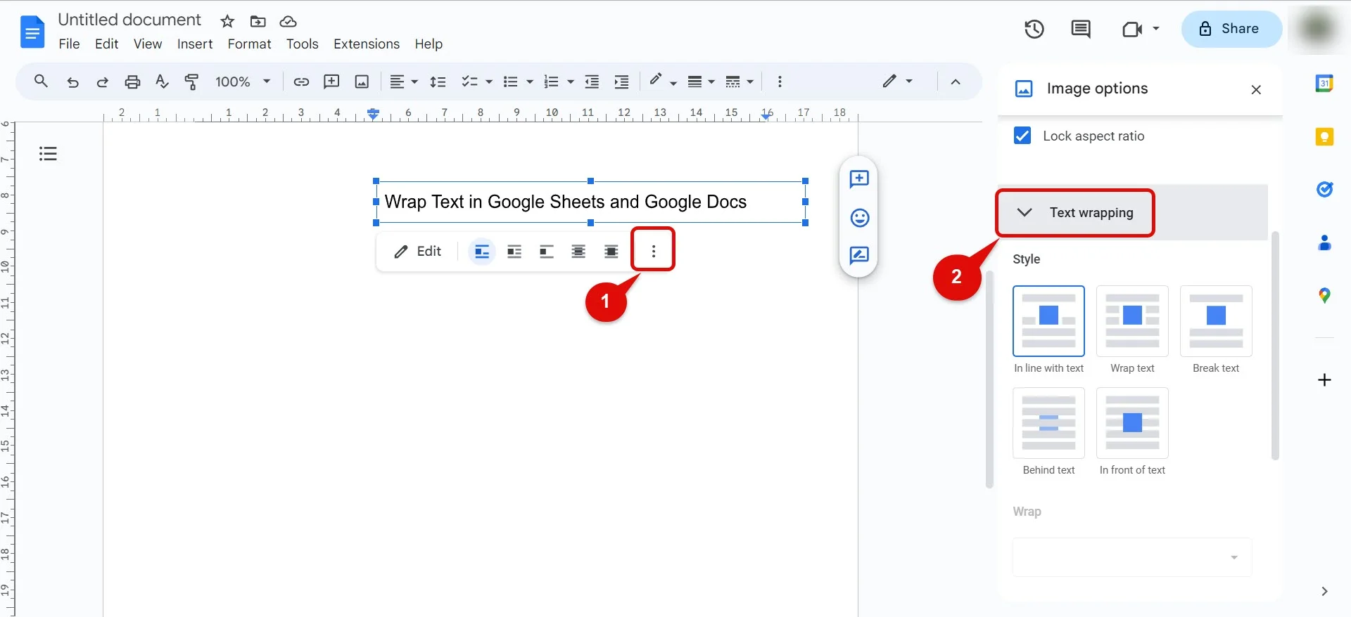This screenshot has width=1351, height=617.
Task: Open the Insert menu
Action: click(x=195, y=44)
